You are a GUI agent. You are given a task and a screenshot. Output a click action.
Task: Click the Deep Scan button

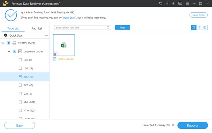coord(199,15)
